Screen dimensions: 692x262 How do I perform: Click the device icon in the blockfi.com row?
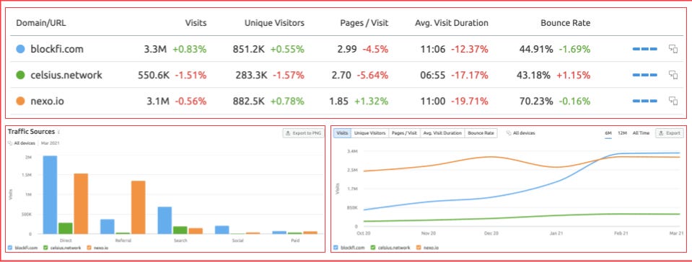pos(673,49)
